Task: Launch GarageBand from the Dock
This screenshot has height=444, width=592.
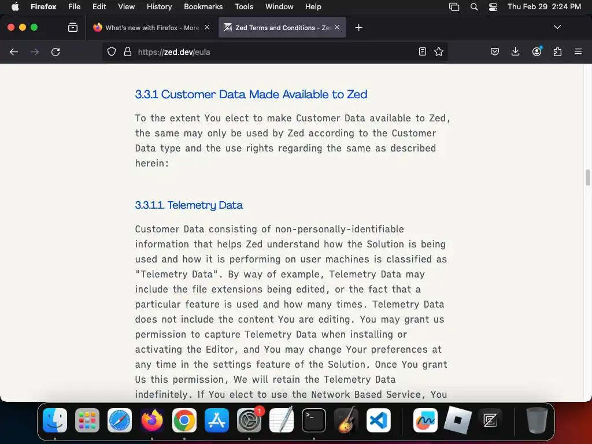Action: 346,420
